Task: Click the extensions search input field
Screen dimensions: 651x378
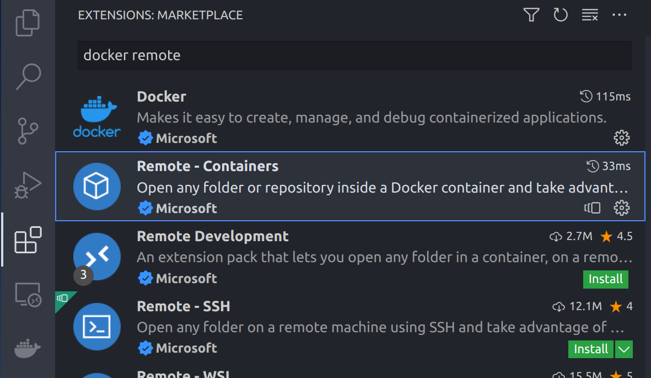Action: 354,55
